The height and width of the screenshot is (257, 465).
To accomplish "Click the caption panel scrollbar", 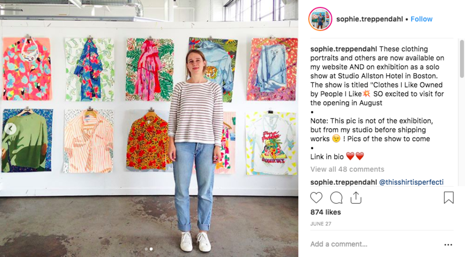I will pos(462,58).
